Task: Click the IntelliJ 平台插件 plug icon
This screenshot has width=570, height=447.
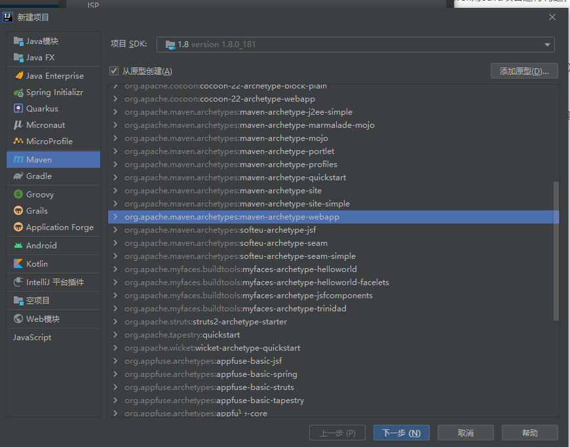Action: tap(18, 282)
